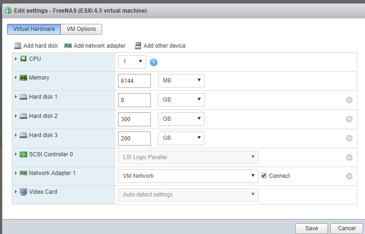Expand the Hard disk 2 details

point(16,116)
